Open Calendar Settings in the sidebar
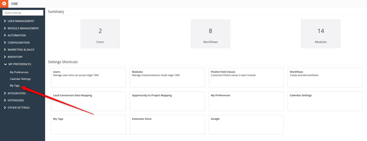This screenshot has height=141, width=367. [x=20, y=79]
